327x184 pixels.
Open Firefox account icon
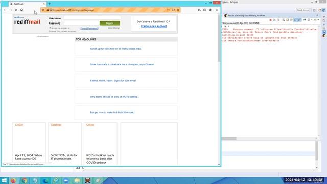(210, 10)
